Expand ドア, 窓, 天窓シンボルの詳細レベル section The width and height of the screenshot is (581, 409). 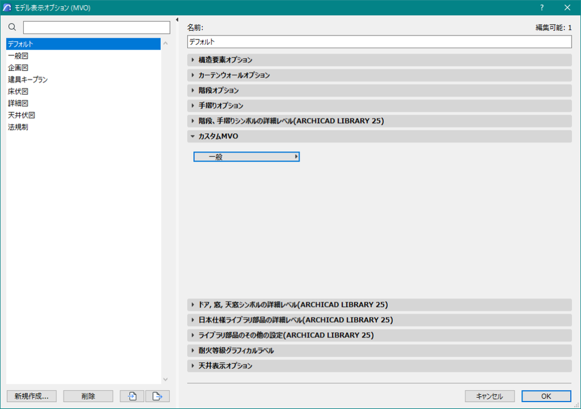pyautogui.click(x=380, y=305)
